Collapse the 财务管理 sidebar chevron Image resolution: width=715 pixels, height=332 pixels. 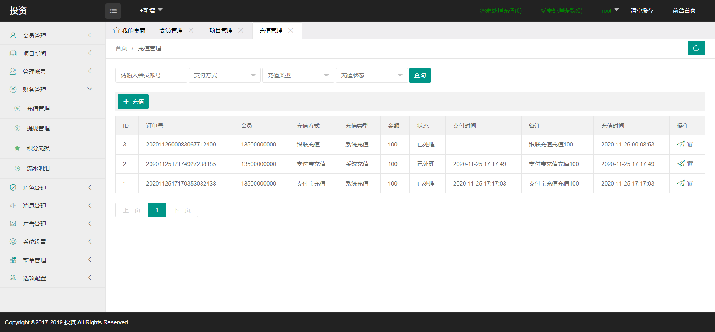pos(90,89)
